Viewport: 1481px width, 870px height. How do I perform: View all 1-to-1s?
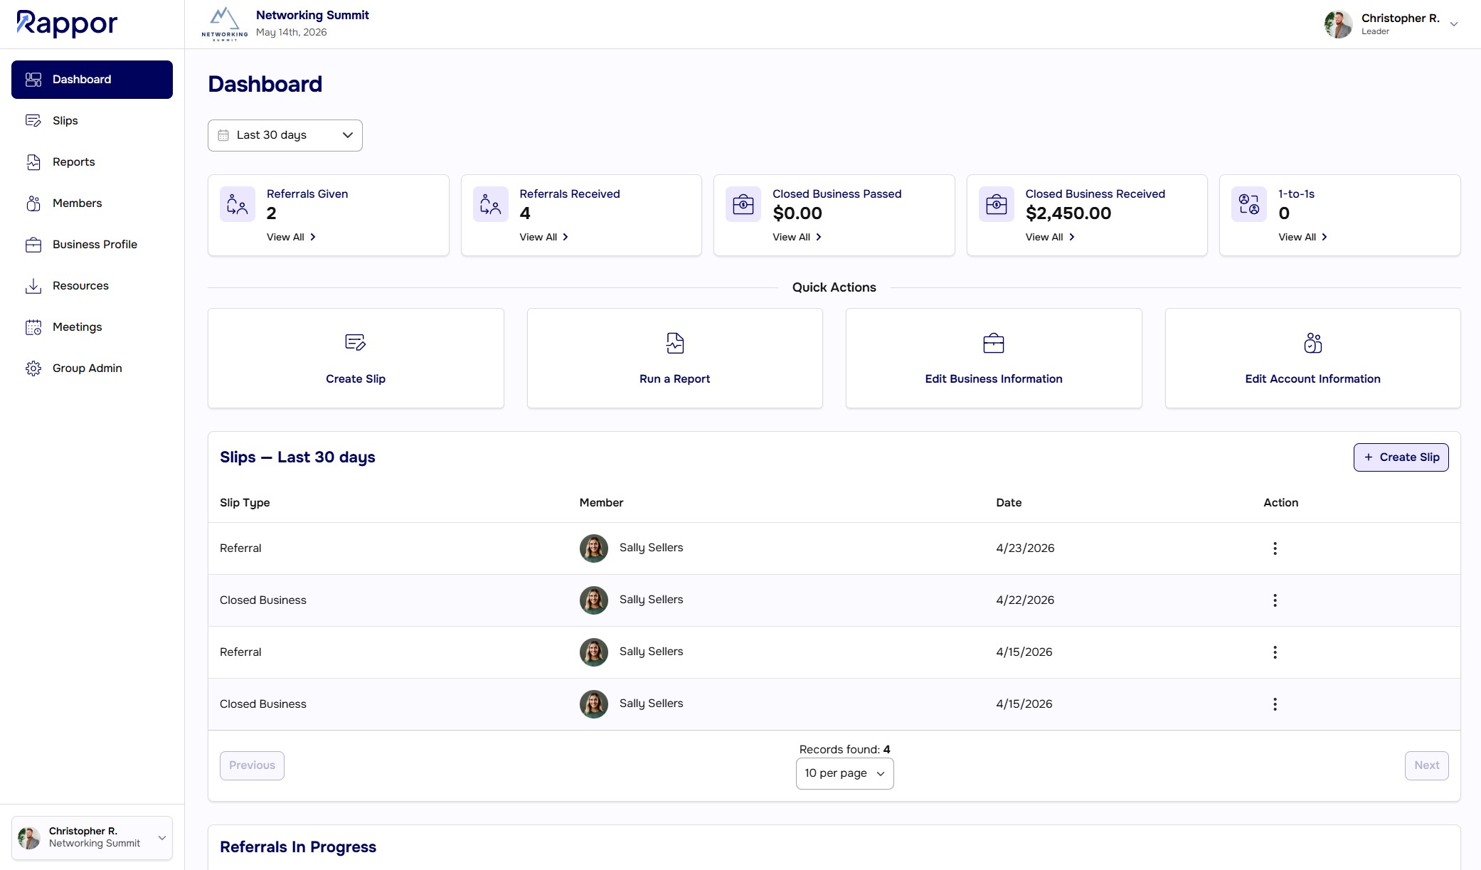pos(1302,237)
